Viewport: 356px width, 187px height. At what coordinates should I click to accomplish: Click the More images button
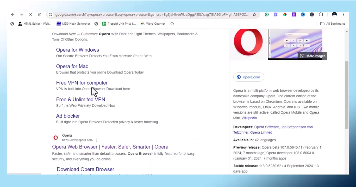coord(313,56)
